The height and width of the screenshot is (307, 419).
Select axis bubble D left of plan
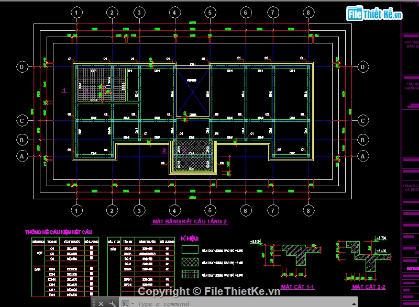click(22, 67)
